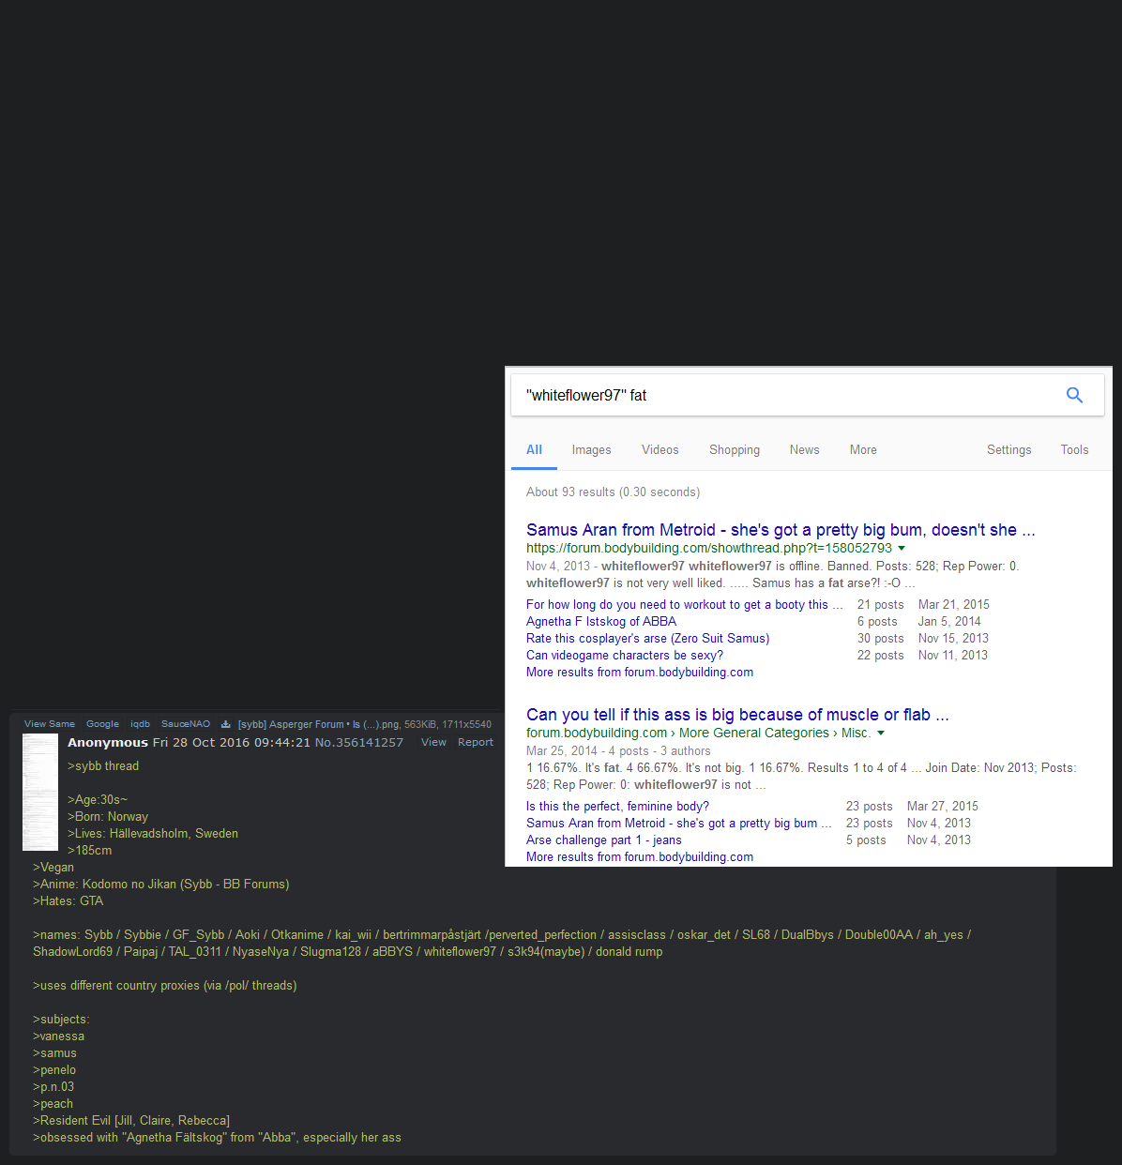Expand the post's attached image thumbnail

click(x=40, y=793)
